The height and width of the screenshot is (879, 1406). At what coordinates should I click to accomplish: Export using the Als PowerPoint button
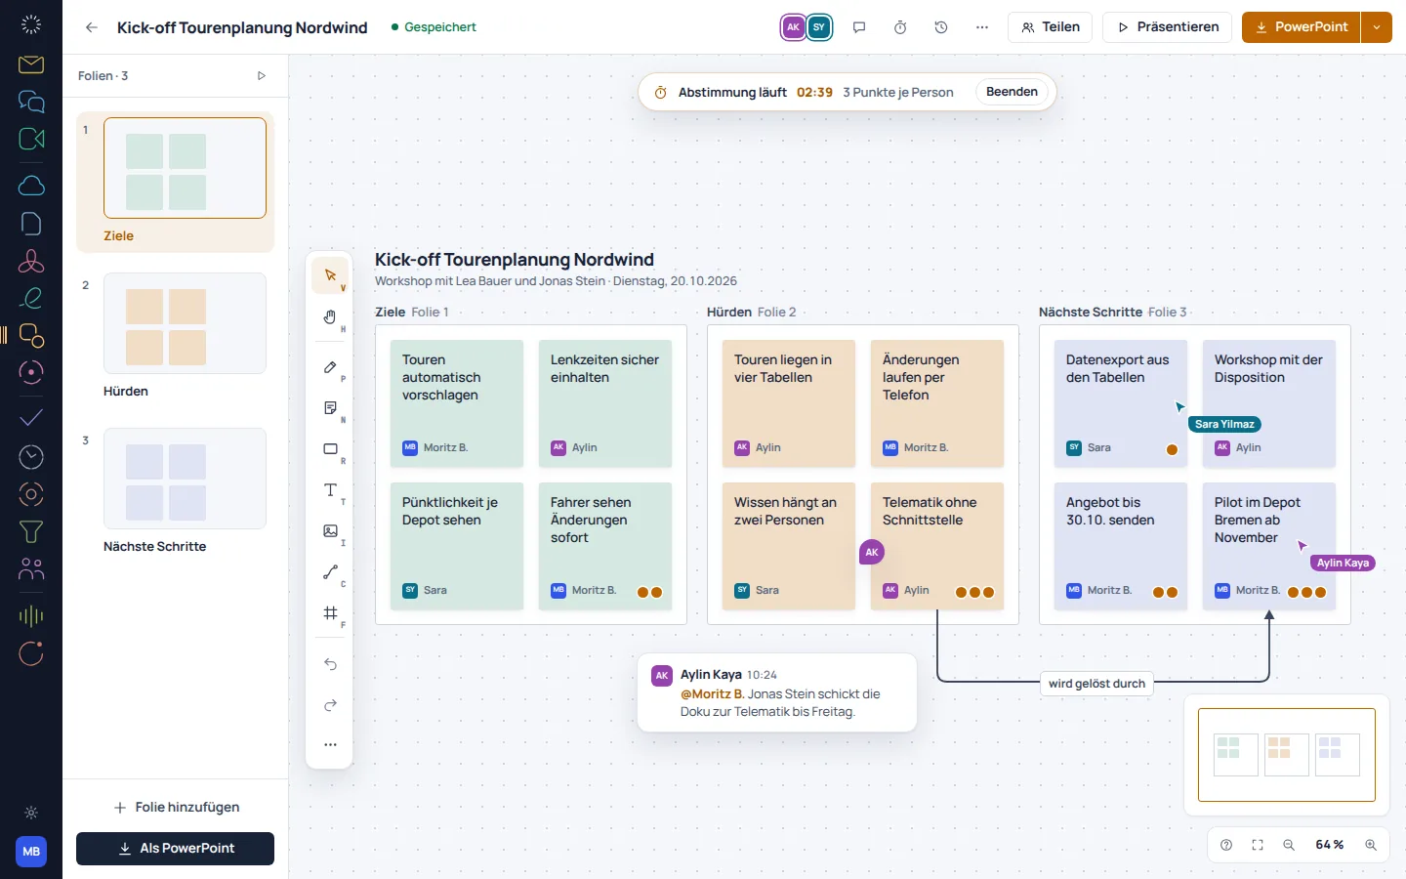176,849
